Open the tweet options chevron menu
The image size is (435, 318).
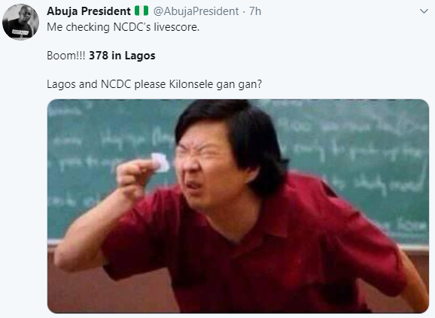click(424, 11)
